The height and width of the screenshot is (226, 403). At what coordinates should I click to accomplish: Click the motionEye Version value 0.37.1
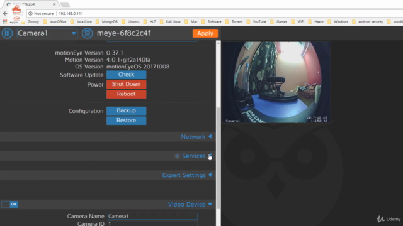point(115,53)
